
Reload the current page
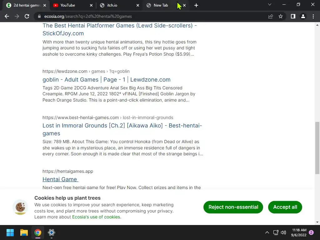(27, 16)
